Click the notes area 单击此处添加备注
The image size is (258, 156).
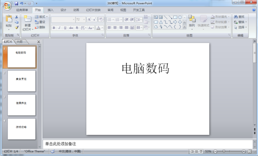pyautogui.click(x=148, y=144)
